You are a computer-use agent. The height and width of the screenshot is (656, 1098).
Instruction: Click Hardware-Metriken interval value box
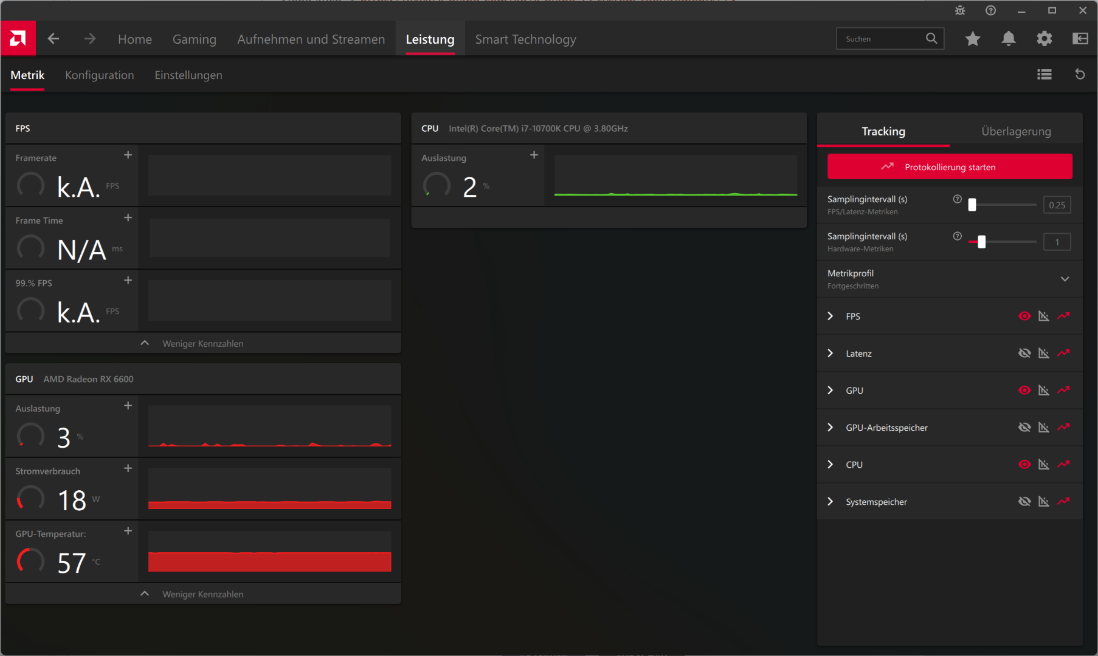click(x=1057, y=242)
